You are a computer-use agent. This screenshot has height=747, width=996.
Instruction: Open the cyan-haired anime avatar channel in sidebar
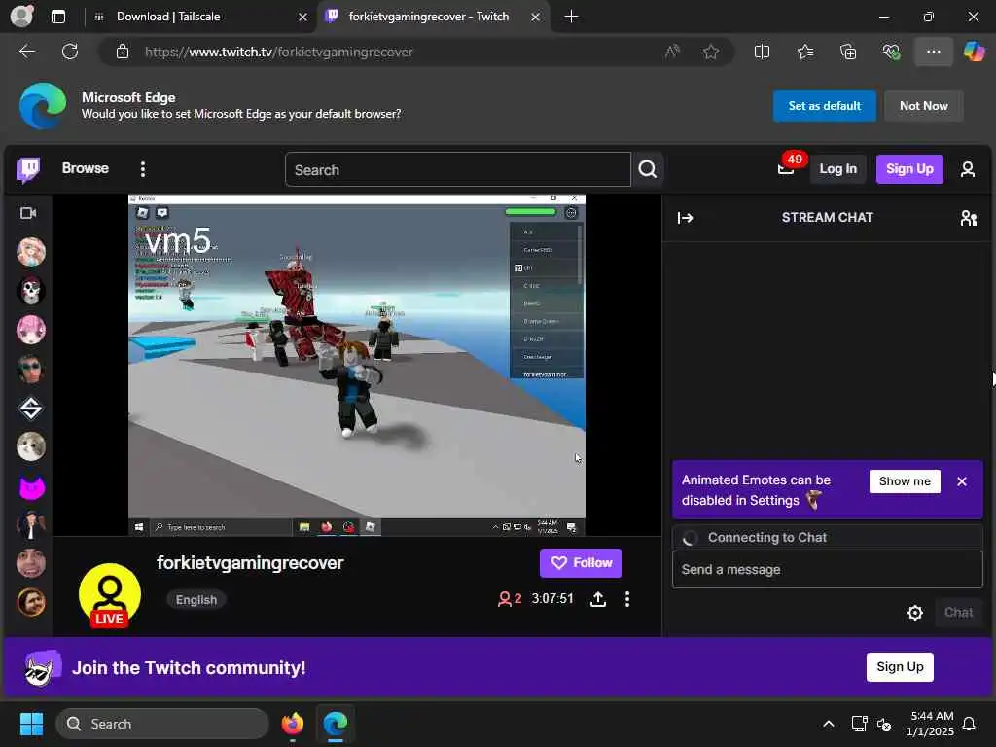(x=30, y=252)
